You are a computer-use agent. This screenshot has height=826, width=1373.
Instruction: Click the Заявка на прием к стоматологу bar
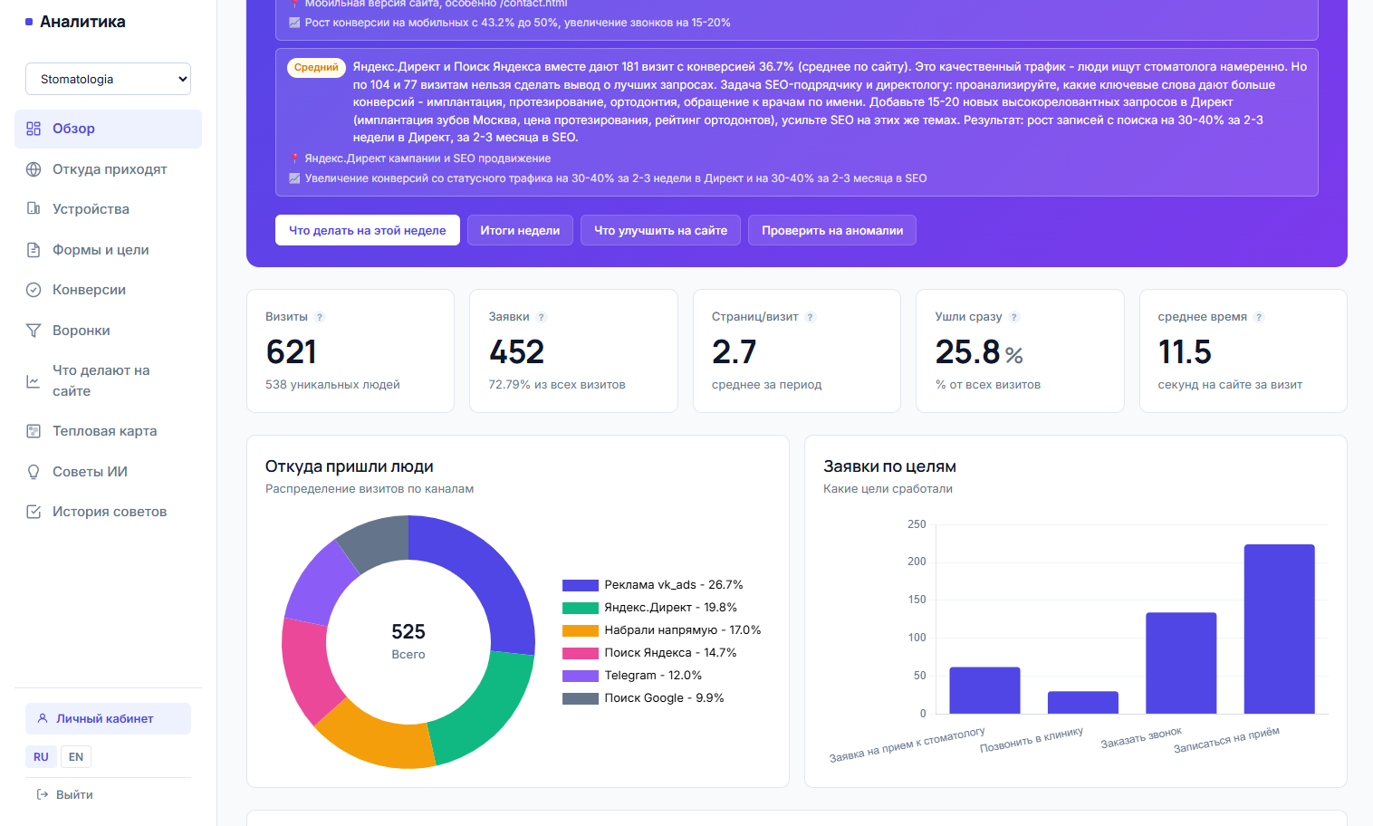point(984,690)
